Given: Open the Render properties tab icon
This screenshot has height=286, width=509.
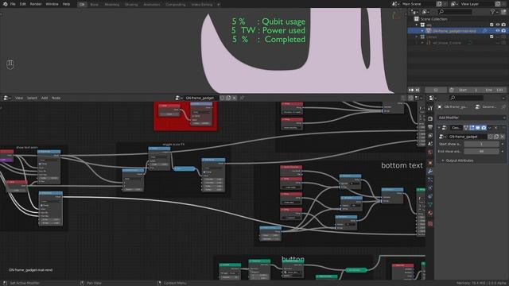Looking at the screenshot, I should coord(430,118).
